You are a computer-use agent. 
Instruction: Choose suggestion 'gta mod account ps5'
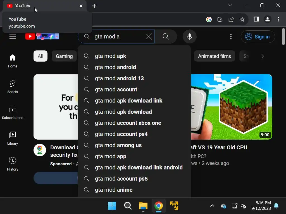(x=134, y=179)
